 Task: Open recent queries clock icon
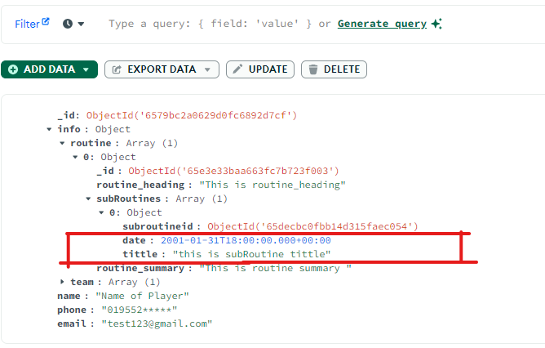tap(67, 24)
